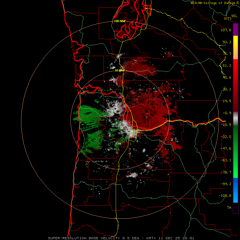Click the 92.3 legend value
The width and height of the screenshot is (240, 240).
[x=227, y=42]
